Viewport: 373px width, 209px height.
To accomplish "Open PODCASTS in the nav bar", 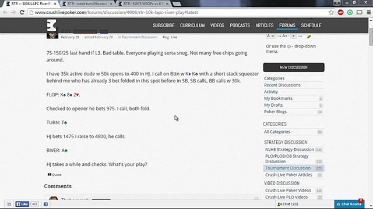I will point(240,26).
